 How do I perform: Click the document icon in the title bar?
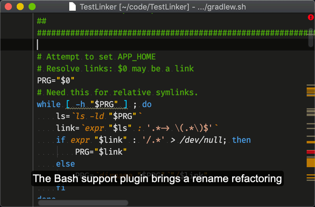[x=72, y=7]
